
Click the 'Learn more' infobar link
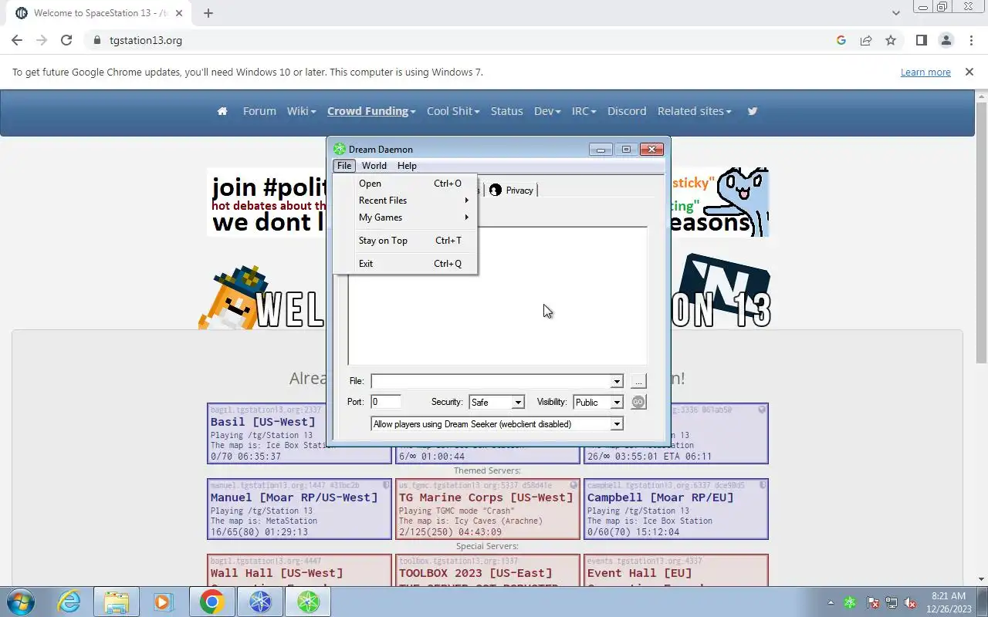pyautogui.click(x=925, y=72)
